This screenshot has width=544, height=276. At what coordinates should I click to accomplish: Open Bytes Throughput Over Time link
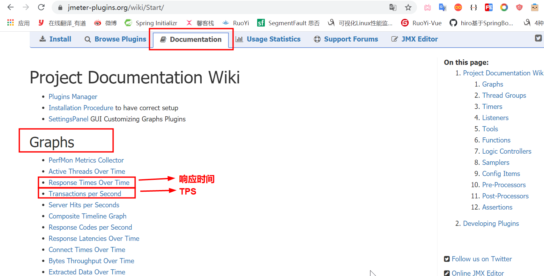91,261
